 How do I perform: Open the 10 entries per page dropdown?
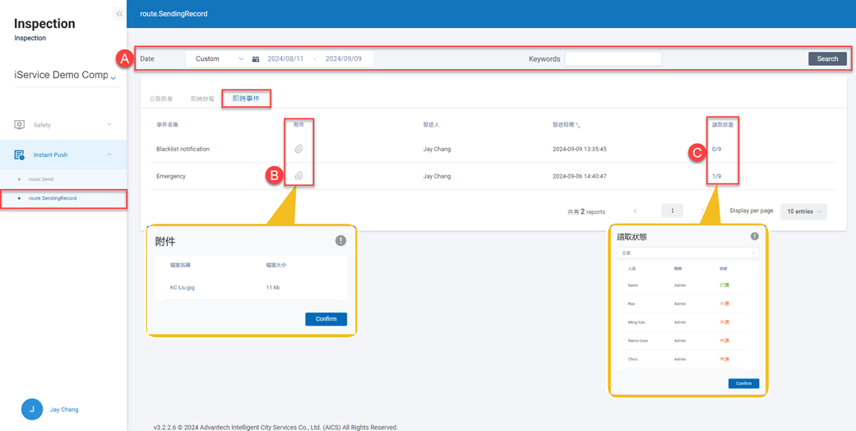[x=803, y=211]
